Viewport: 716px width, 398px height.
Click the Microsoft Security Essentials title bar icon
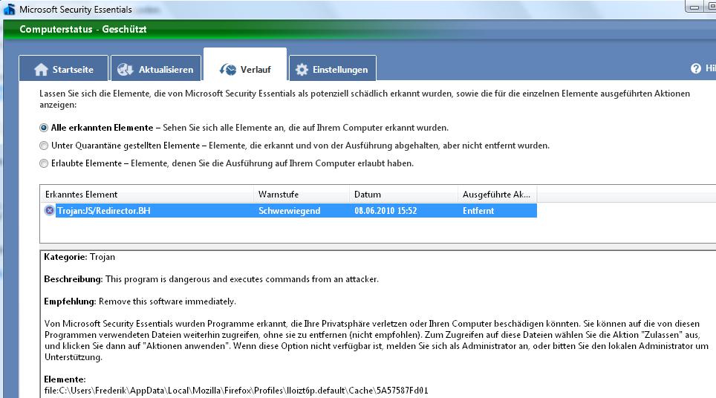tap(9, 9)
